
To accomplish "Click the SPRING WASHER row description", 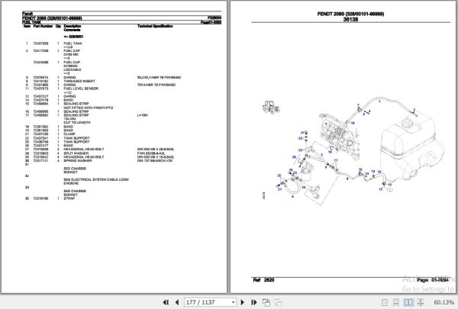I will tap(77, 160).
